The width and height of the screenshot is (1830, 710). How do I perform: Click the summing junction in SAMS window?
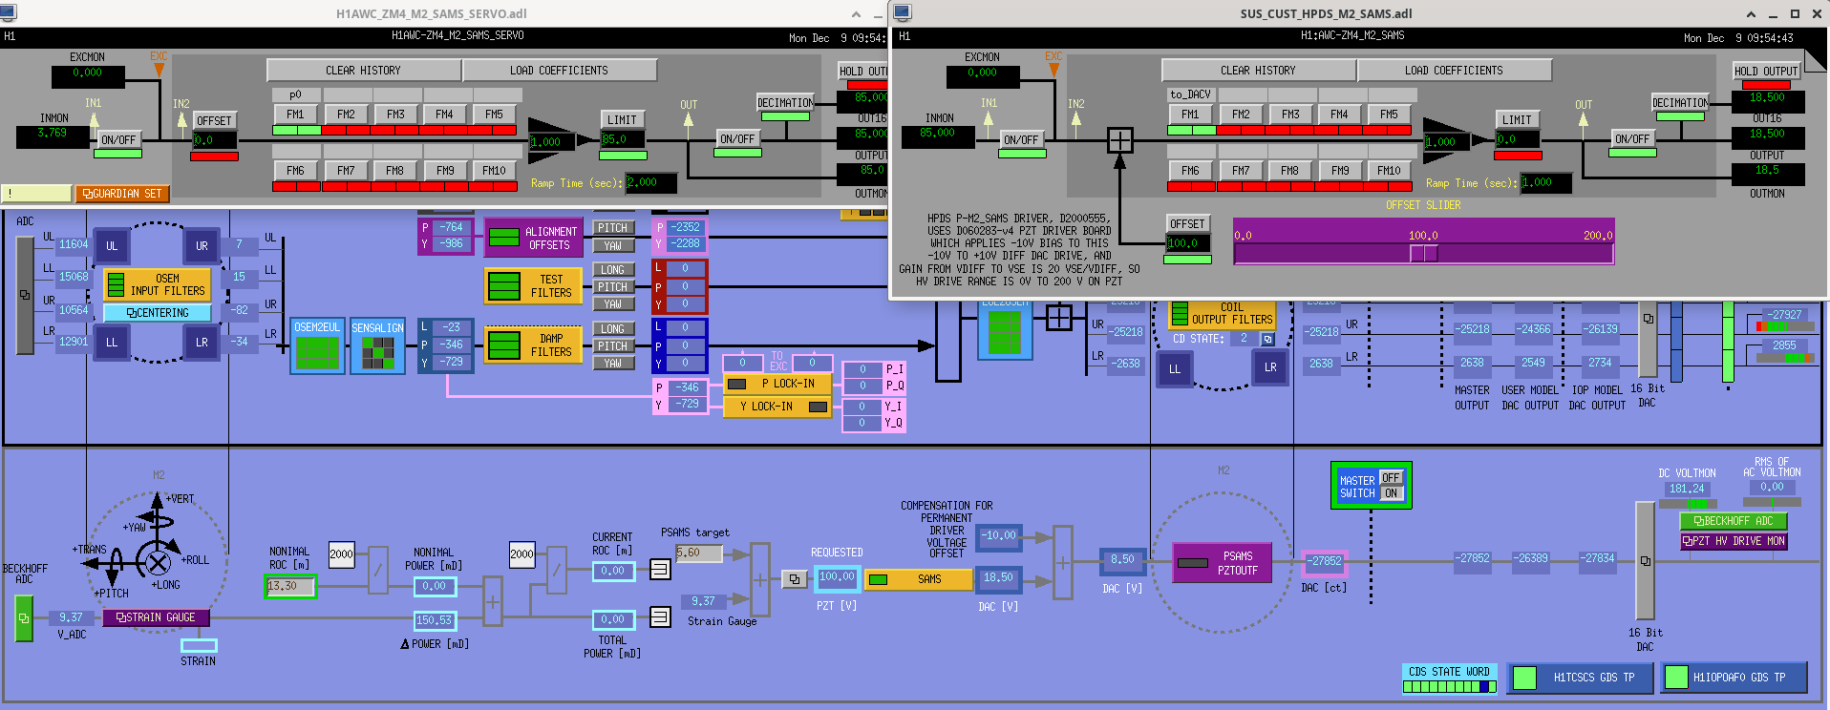point(1119,140)
